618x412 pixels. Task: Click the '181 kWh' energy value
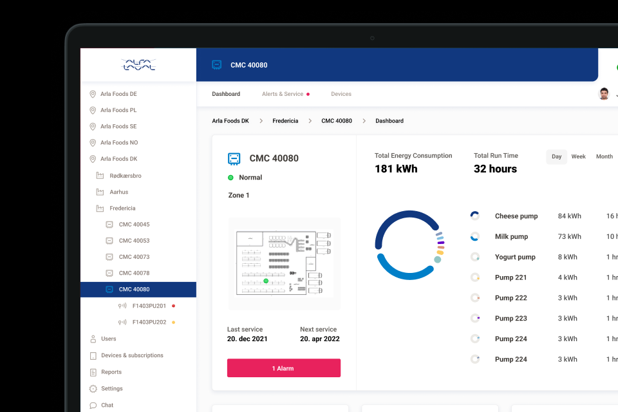pyautogui.click(x=396, y=169)
